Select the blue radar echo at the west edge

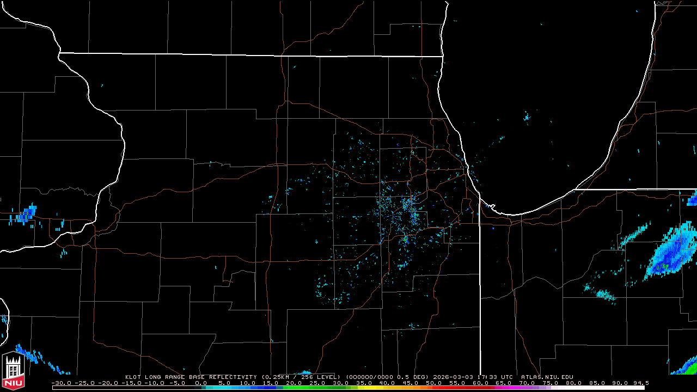coord(25,214)
